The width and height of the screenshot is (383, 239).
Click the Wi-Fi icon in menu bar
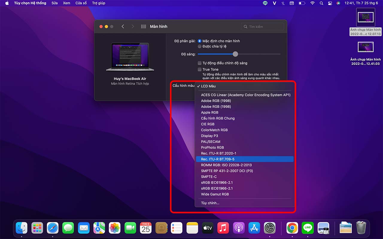click(x=312, y=3)
